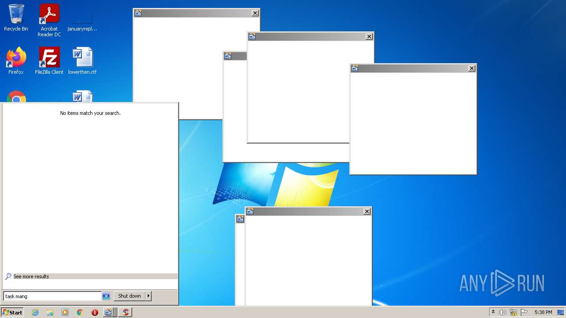Click red swirl app taskbar button
The image size is (566, 318).
click(x=126, y=312)
